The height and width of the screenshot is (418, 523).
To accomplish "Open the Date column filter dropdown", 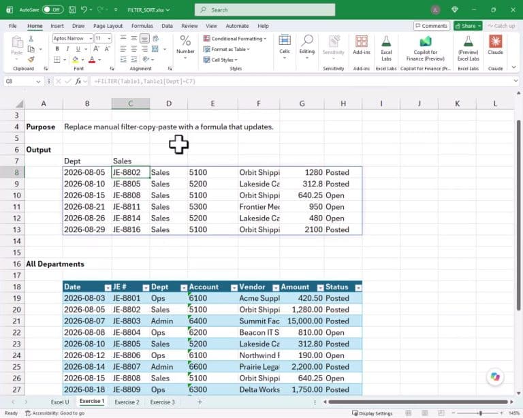I will [108, 288].
